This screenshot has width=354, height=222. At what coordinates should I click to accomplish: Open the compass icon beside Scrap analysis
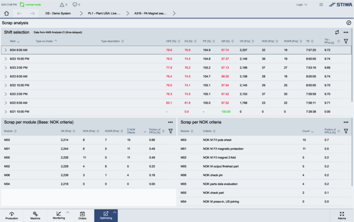point(349,23)
